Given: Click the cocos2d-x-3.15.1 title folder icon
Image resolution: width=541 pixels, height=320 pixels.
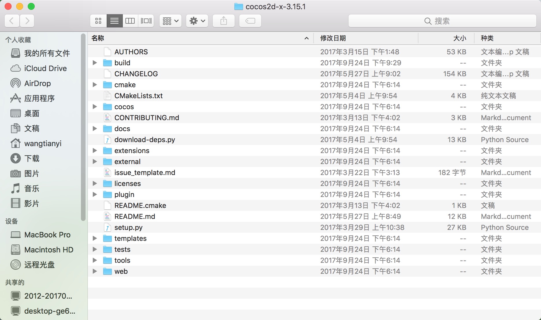Looking at the screenshot, I should point(238,7).
